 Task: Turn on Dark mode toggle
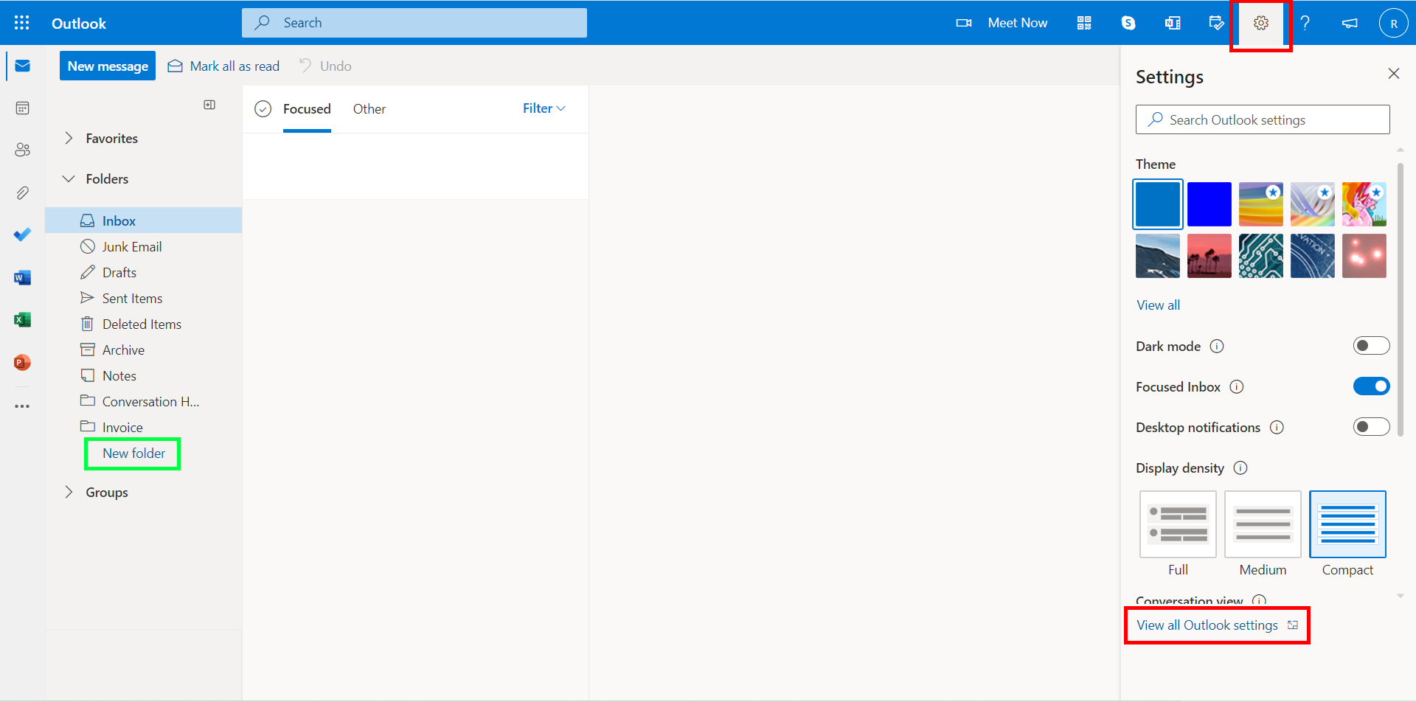click(x=1371, y=346)
